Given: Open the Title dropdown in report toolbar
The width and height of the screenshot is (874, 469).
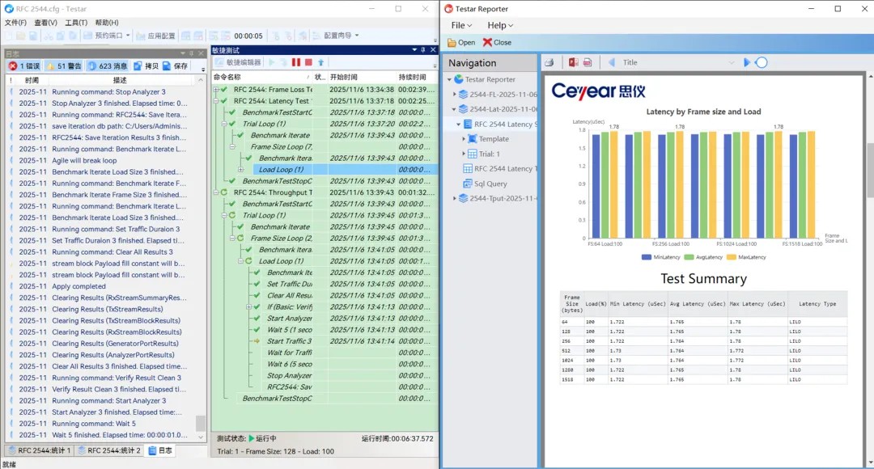Looking at the screenshot, I should click(732, 62).
